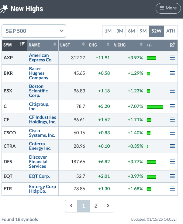Open Boston Scientific Corp. link
183x224 pixels.
coord(38,91)
